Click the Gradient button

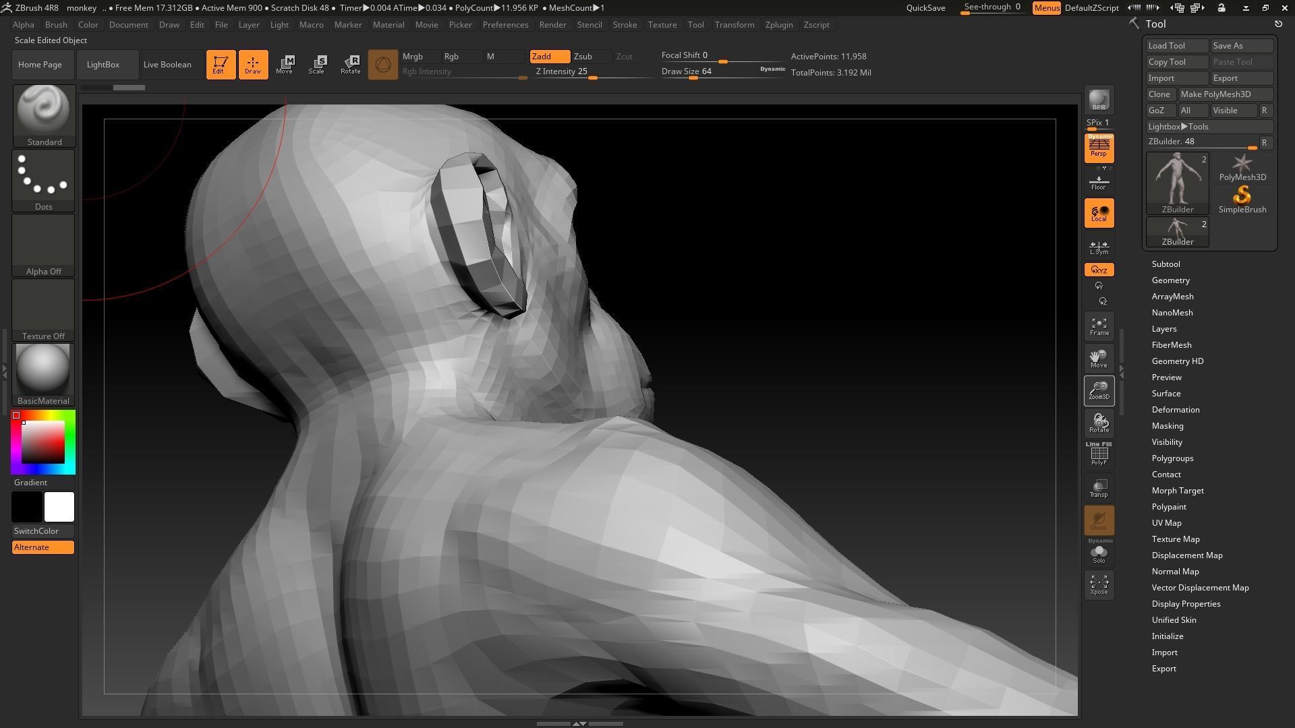[43, 483]
